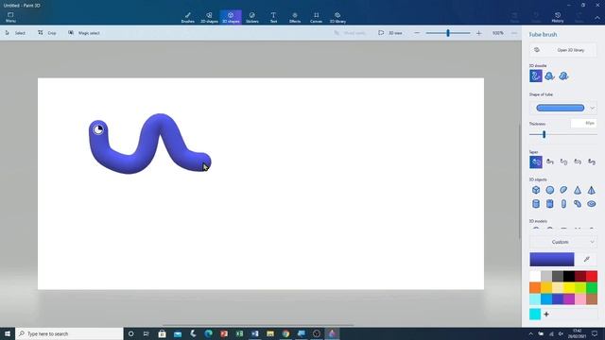605x340 pixels.
Task: Select the Sphere 3D object
Action: click(x=550, y=190)
